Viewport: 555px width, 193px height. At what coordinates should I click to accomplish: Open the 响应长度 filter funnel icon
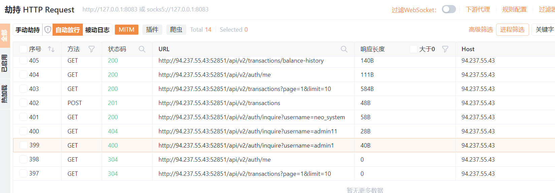pyautogui.click(x=445, y=49)
